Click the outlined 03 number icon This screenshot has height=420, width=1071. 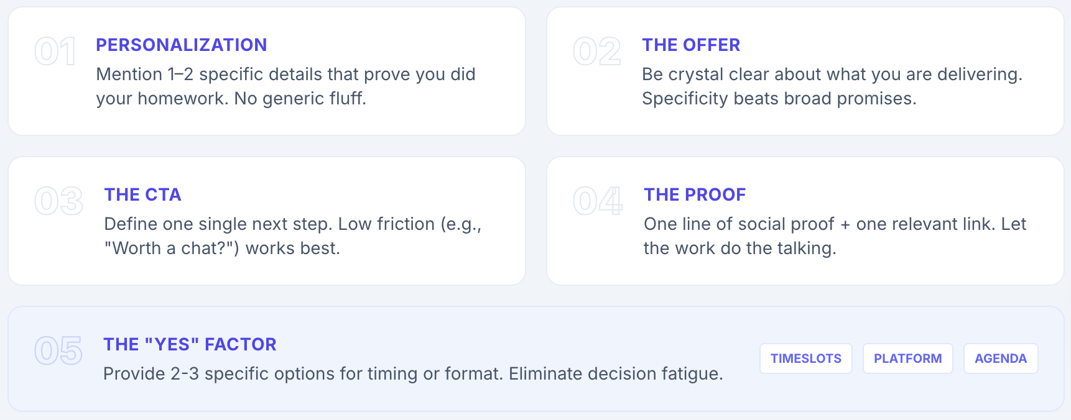tap(59, 201)
